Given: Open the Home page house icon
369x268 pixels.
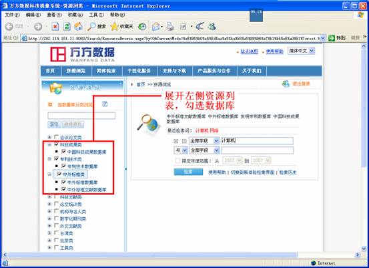Looking at the screenshot, I should [78, 27].
